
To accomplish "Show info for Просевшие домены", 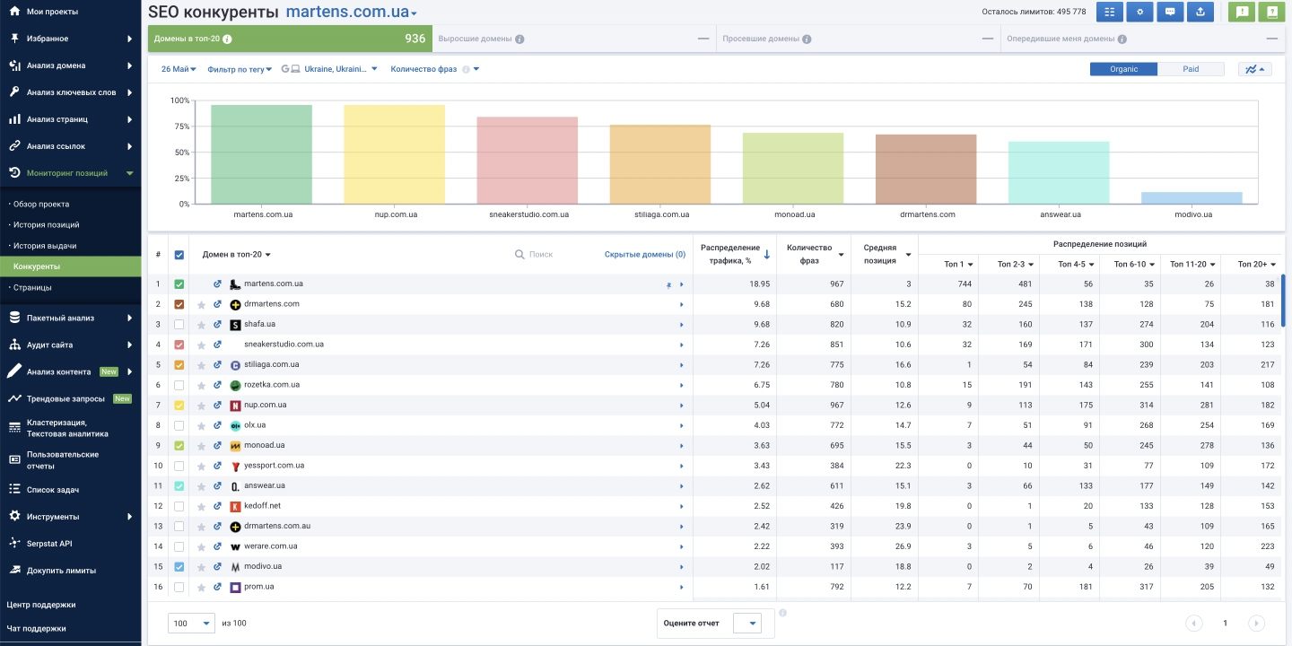I will pos(807,39).
